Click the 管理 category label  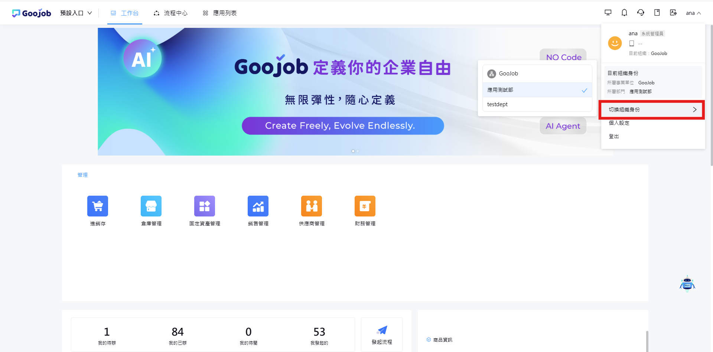[82, 175]
